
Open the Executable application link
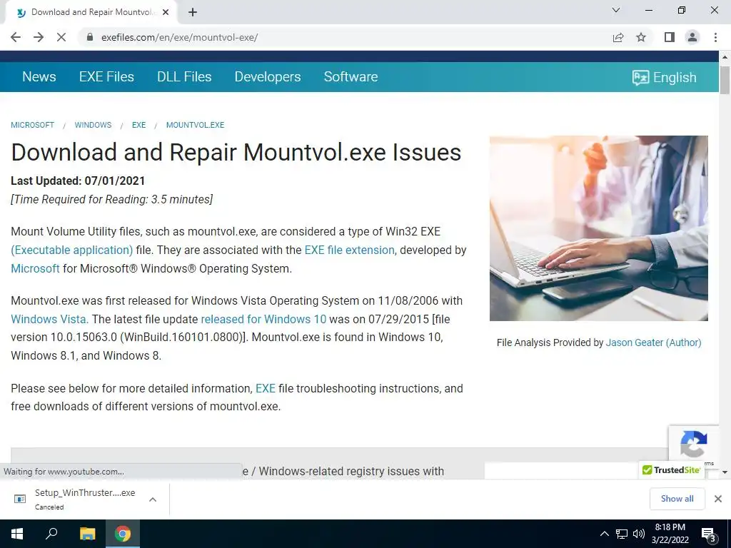click(x=72, y=250)
